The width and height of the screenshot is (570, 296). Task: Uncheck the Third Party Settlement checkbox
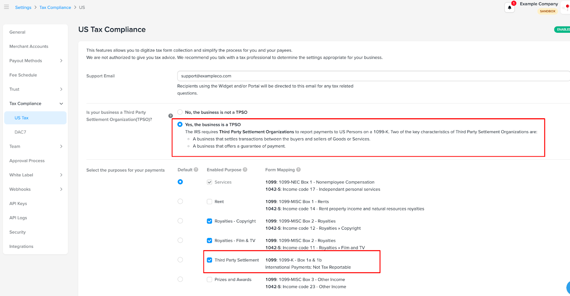209,260
